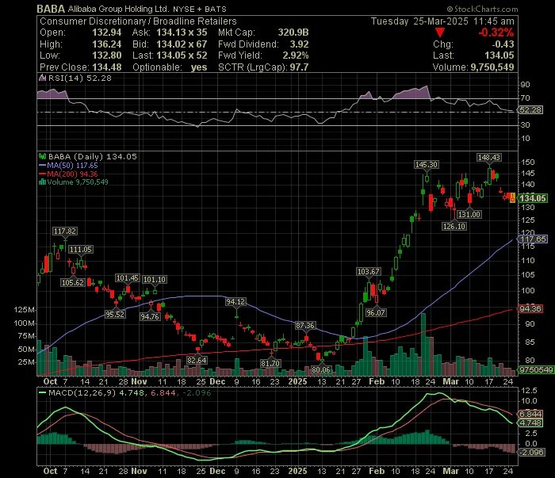The width and height of the screenshot is (555, 478).
Task: Click the 9750549 volume axis tag
Action: [535, 369]
